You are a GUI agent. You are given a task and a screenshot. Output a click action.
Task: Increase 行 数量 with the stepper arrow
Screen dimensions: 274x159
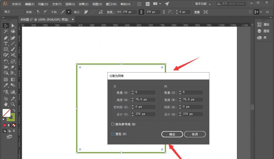(x=132, y=91)
